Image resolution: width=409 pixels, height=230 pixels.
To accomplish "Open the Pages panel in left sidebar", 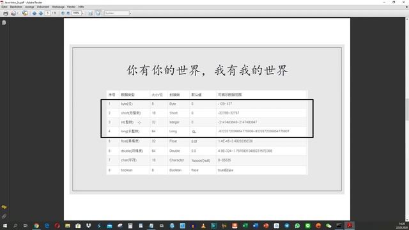I will click(x=4, y=23).
